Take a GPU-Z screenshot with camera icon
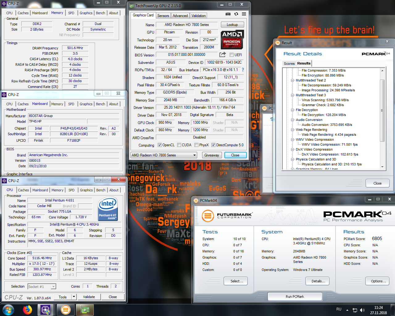395x316 pixels. (228, 14)
